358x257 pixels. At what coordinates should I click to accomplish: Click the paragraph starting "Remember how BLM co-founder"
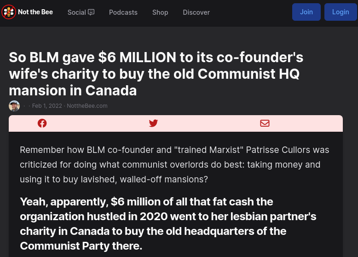click(x=174, y=164)
